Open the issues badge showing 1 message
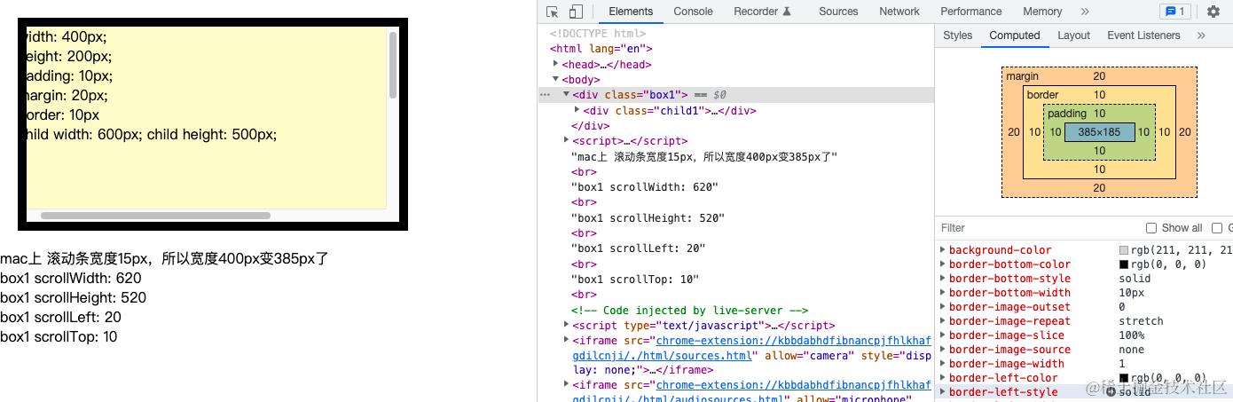Image resolution: width=1233 pixels, height=402 pixels. (1174, 12)
